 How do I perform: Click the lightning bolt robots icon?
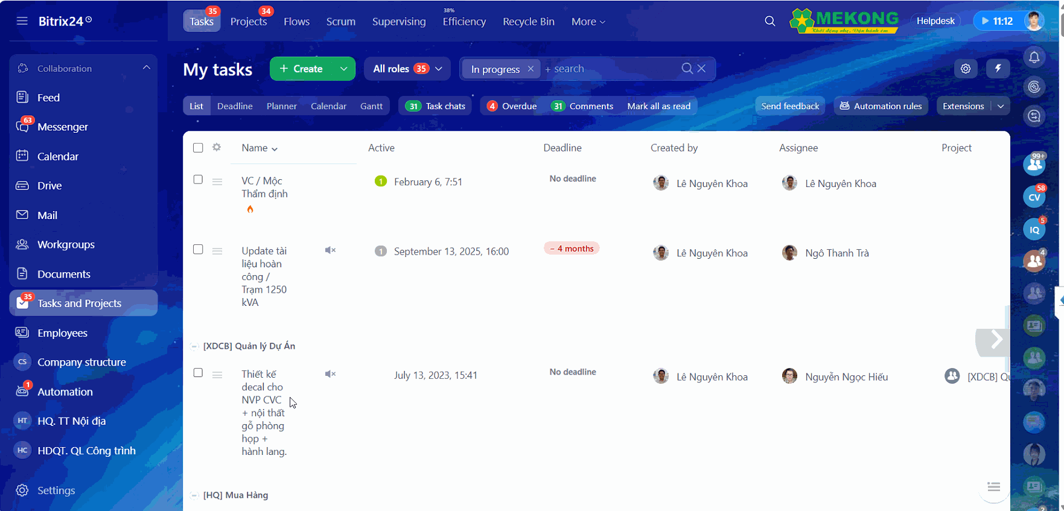[998, 69]
